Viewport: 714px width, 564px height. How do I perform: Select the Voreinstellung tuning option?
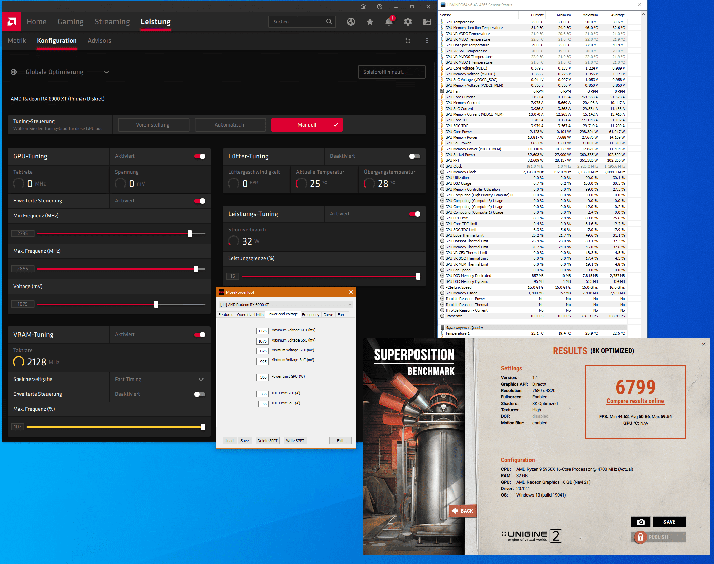[x=153, y=125]
